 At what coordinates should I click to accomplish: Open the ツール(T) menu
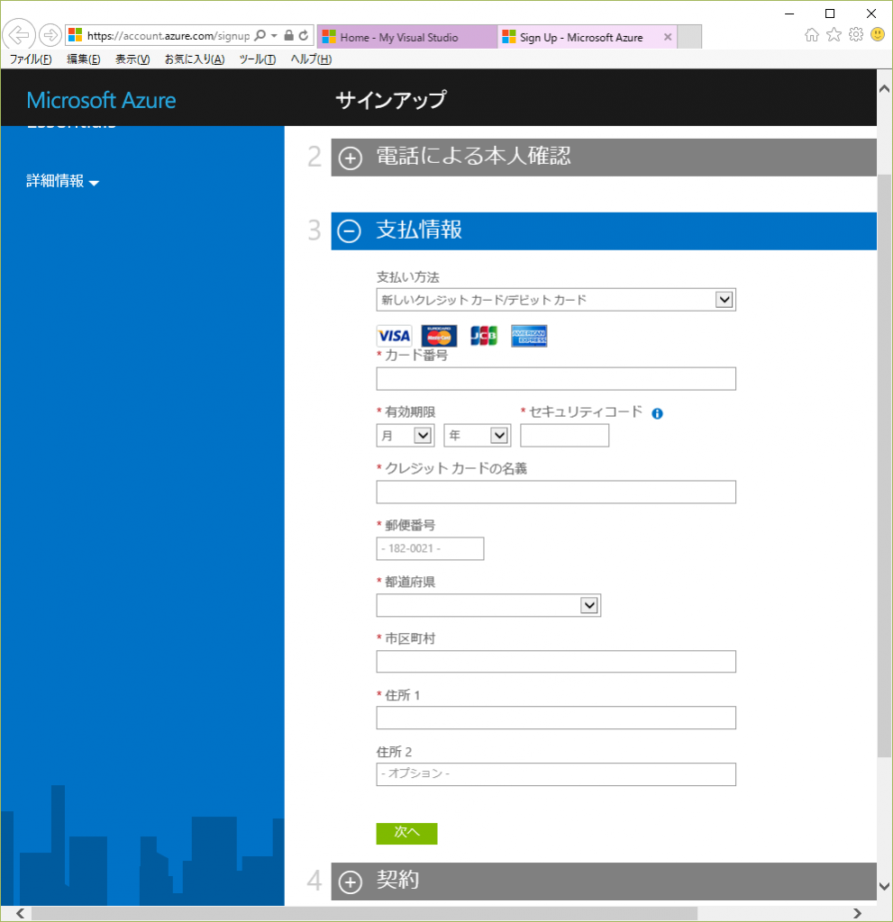(258, 59)
